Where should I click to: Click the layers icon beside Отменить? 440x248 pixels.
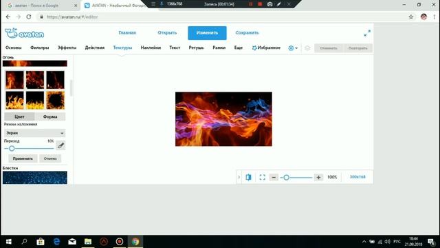(307, 48)
